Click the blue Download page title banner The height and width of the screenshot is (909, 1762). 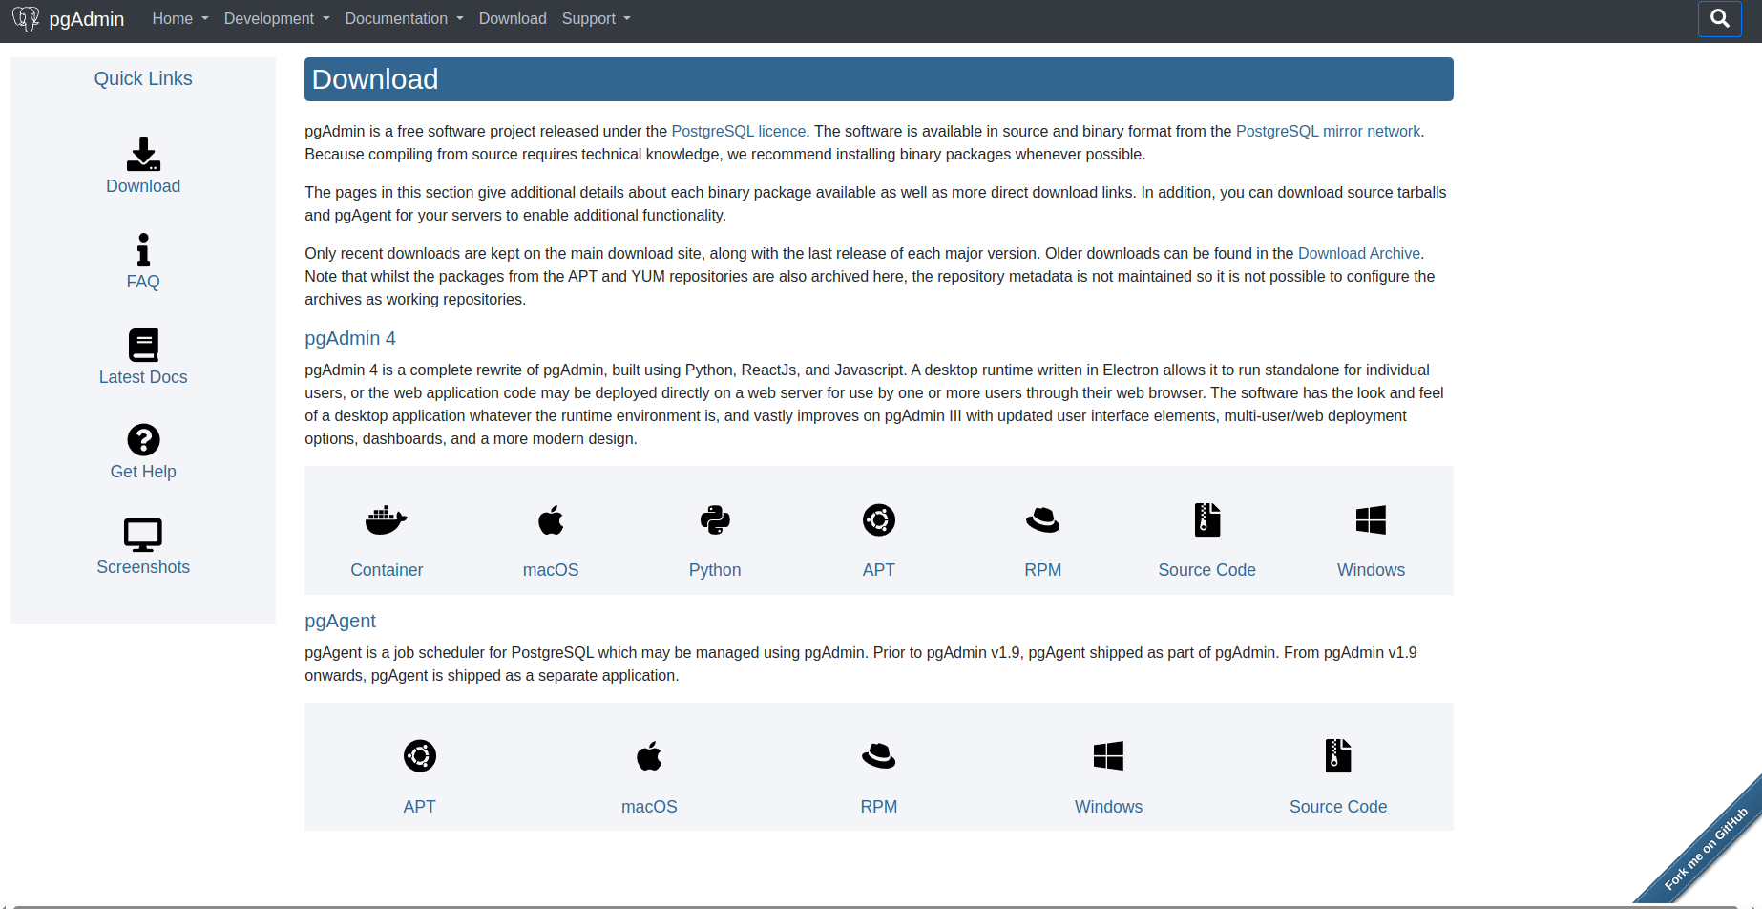click(x=879, y=79)
